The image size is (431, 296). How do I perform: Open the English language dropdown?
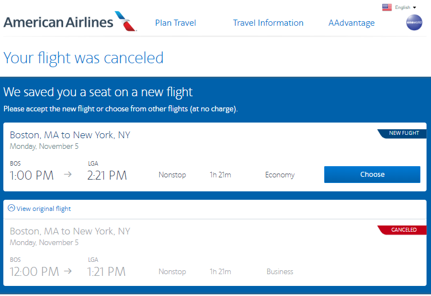coord(406,7)
